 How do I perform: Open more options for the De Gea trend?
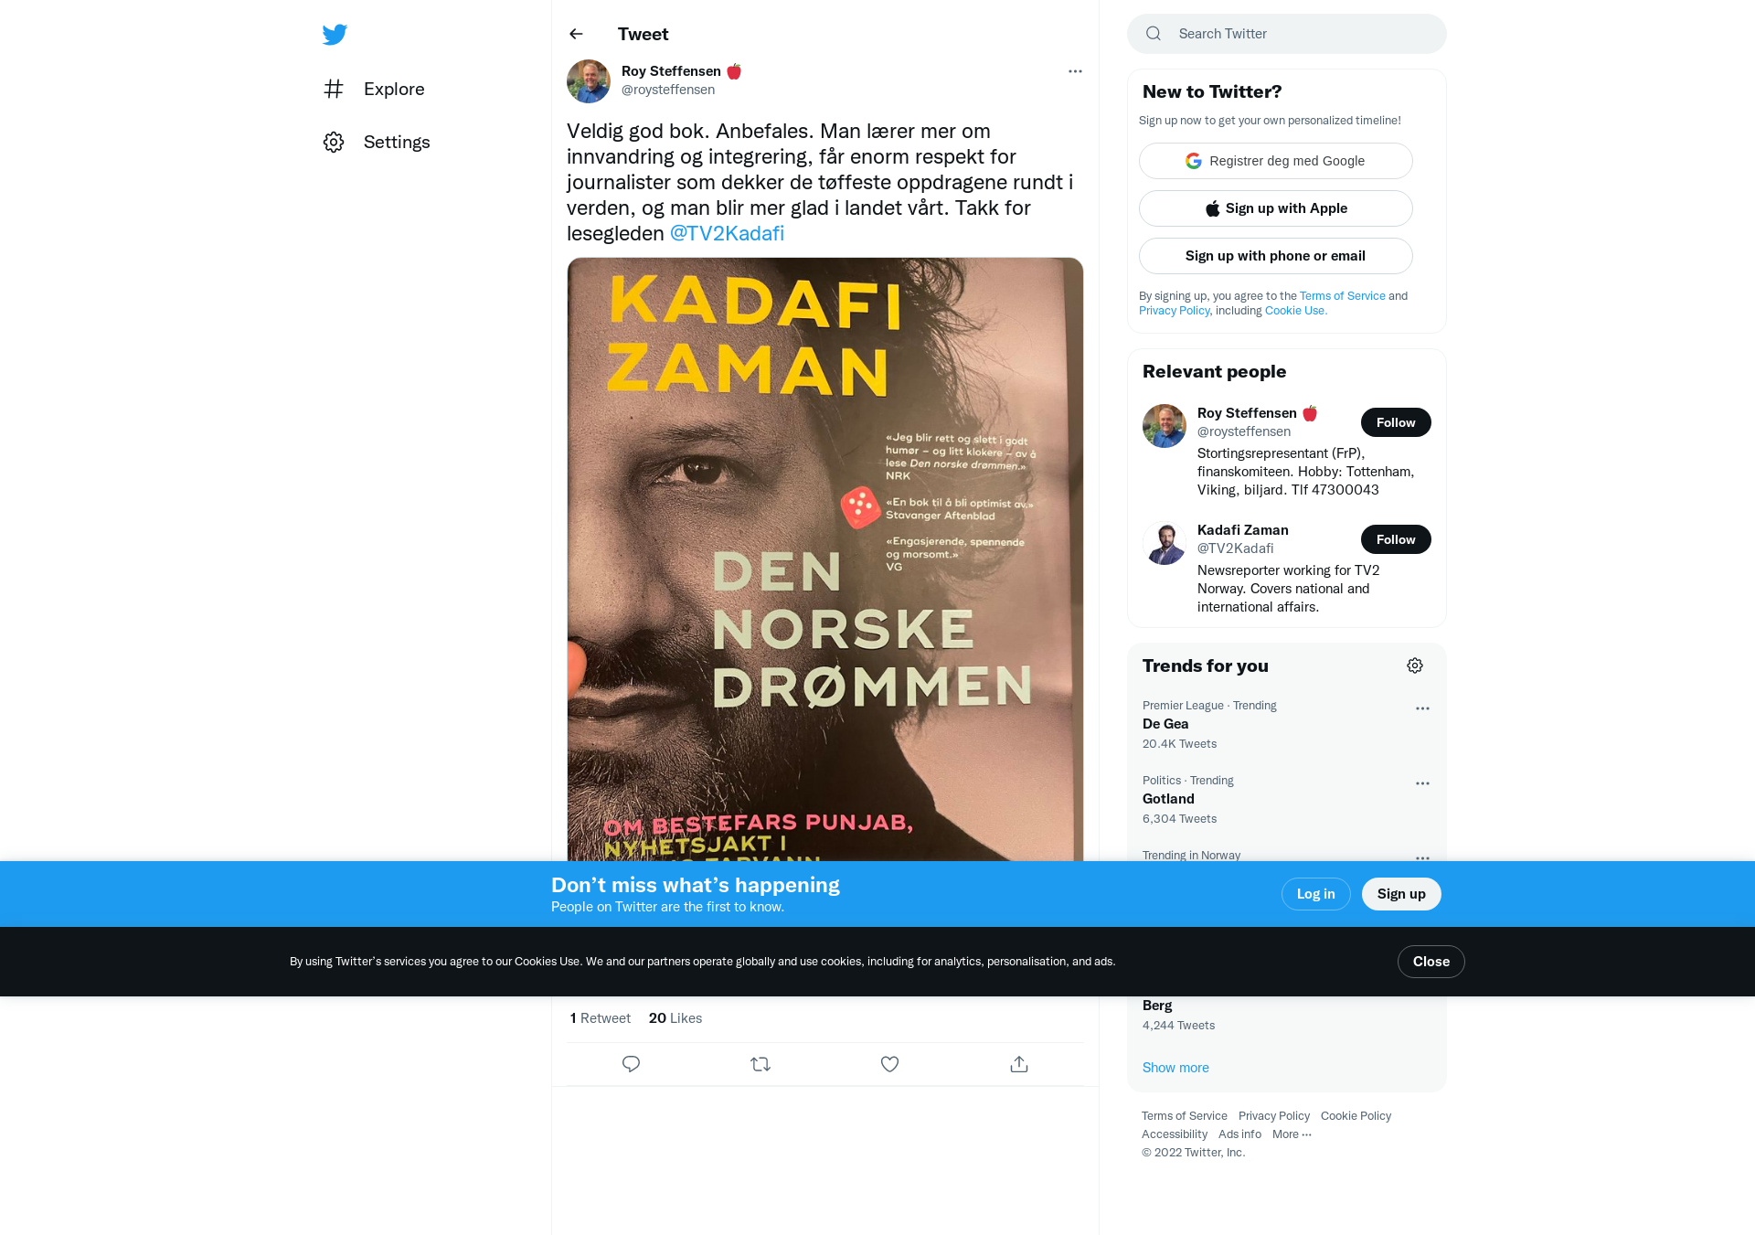pyautogui.click(x=1422, y=708)
